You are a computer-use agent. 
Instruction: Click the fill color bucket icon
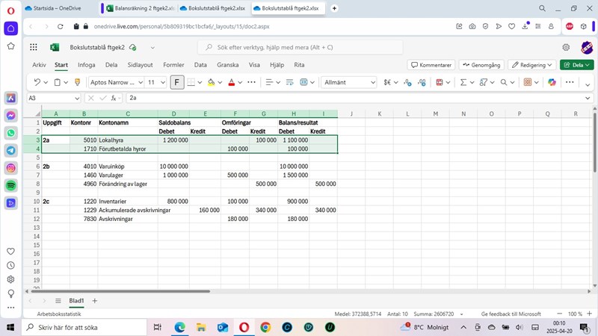(211, 82)
